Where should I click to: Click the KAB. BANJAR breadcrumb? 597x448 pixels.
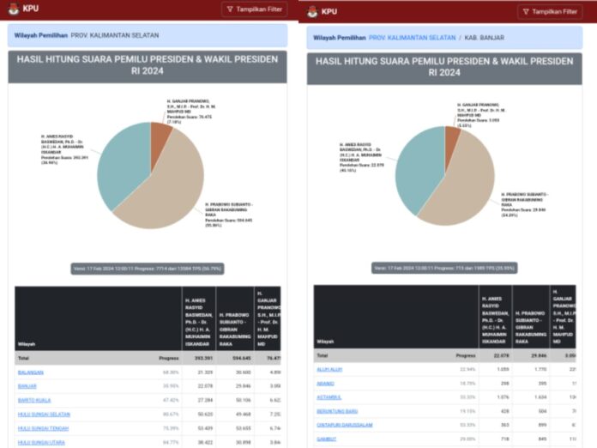pos(485,38)
